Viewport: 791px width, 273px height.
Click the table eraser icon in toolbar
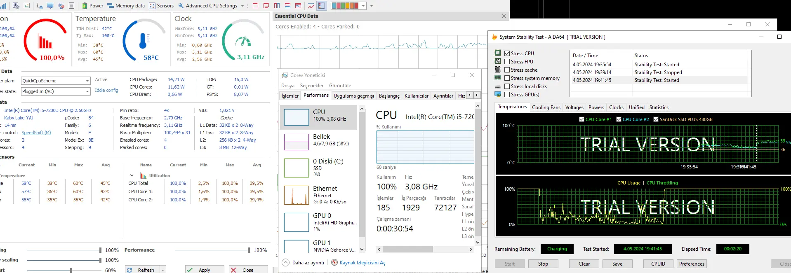tap(61, 6)
